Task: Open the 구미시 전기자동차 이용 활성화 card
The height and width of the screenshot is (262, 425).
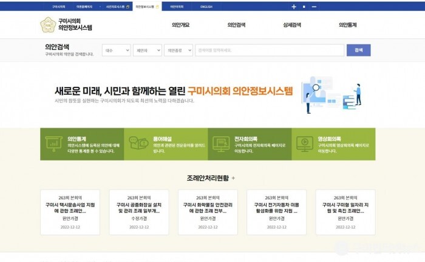Action: tap(277, 212)
